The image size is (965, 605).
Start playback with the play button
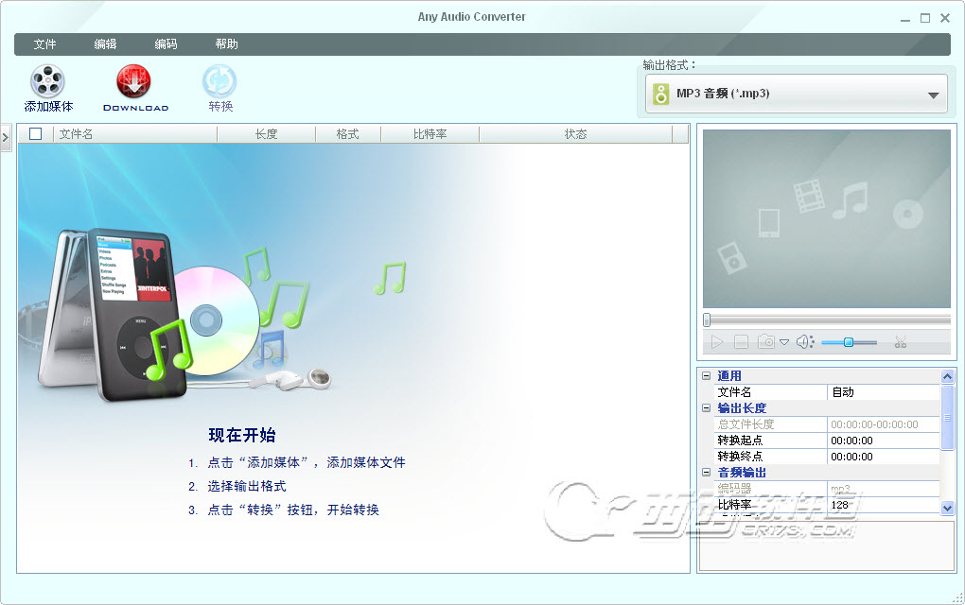[x=717, y=342]
